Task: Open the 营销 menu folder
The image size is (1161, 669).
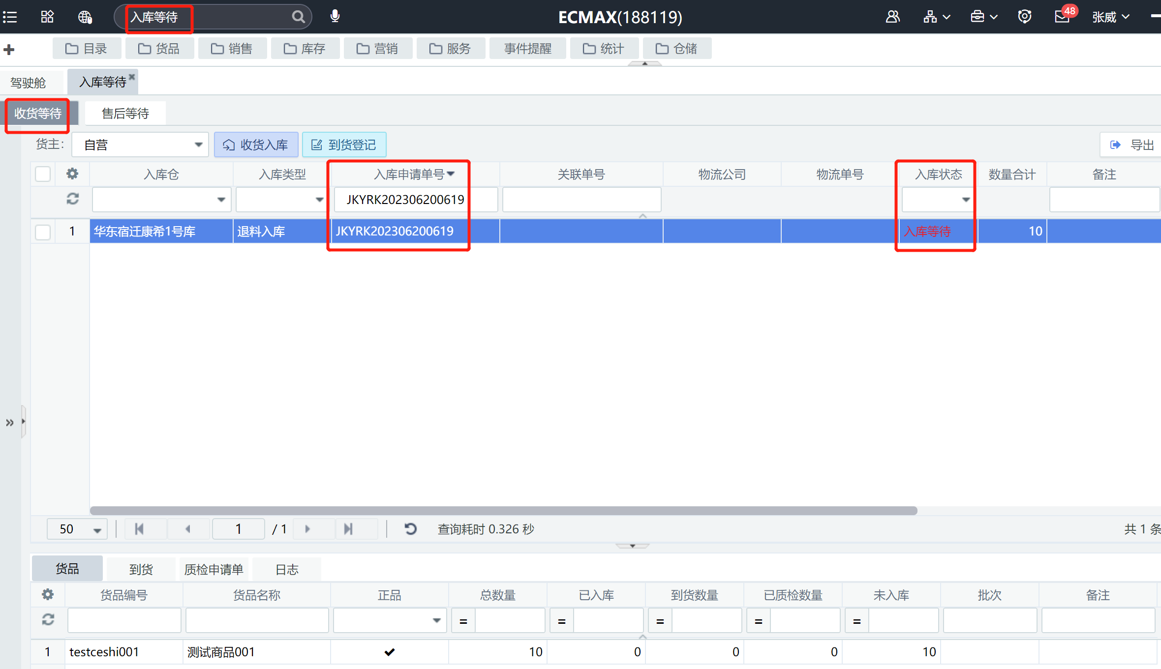Action: click(x=378, y=49)
